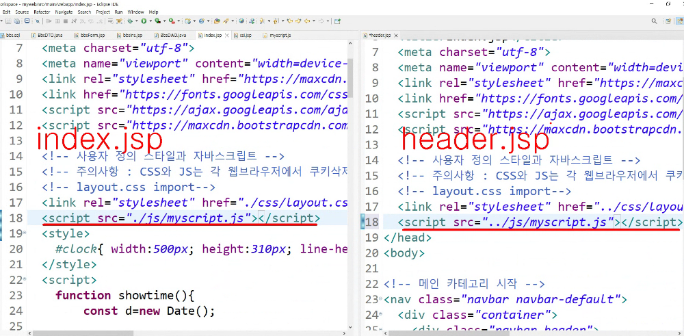Collapse the div container fold in header.jsp
Viewport: 684px width, 336px height.
(381, 315)
